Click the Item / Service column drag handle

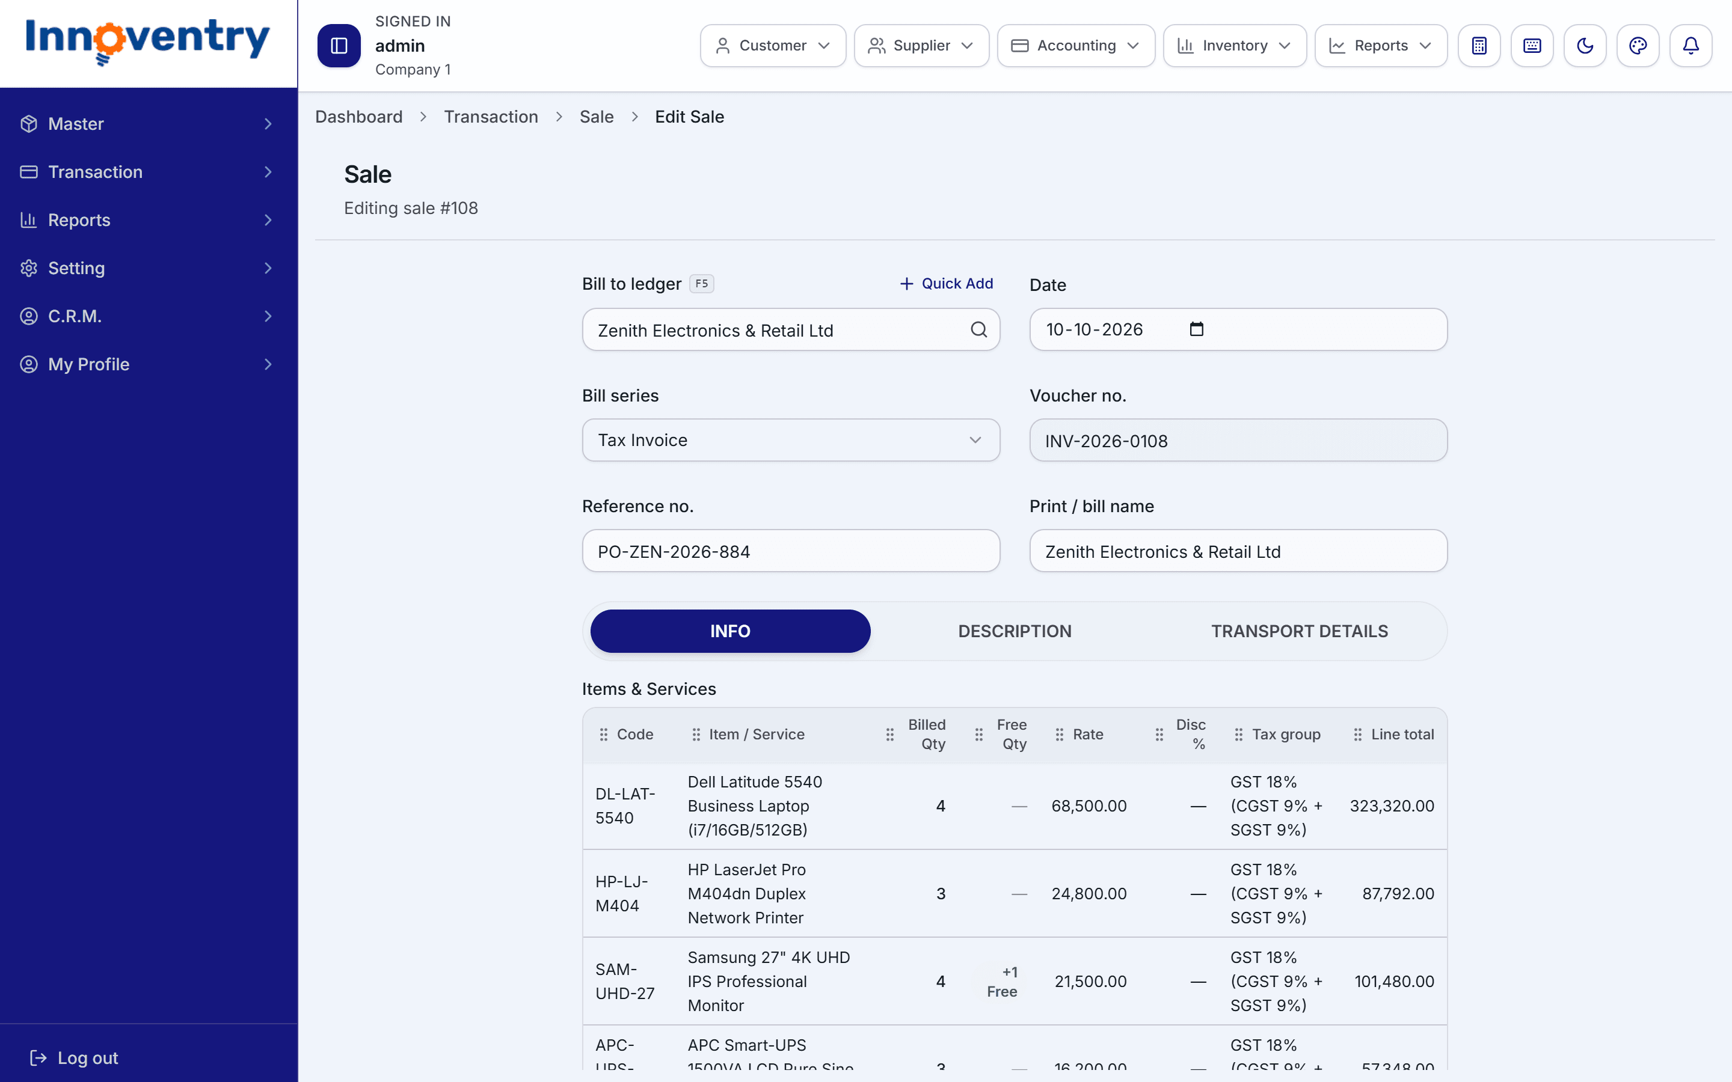coord(696,734)
